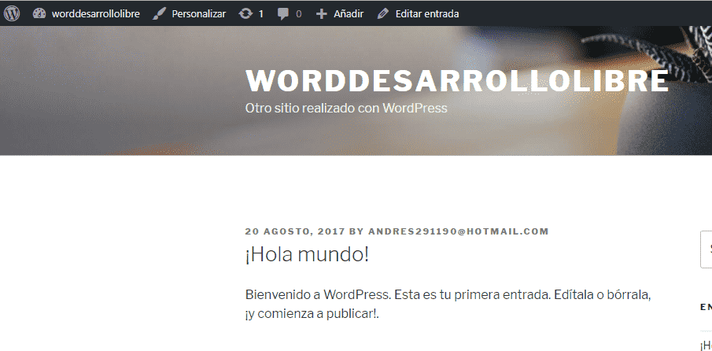Click the comments bubble icon
The height and width of the screenshot is (351, 712).
283,14
